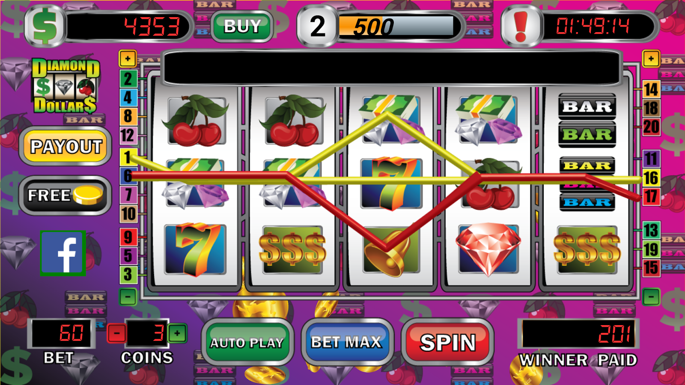Image resolution: width=685 pixels, height=385 pixels.
Task: Decrease paylines with right green minus
Action: coord(651,296)
